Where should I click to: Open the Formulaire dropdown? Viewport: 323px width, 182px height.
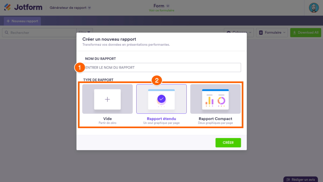pos(272,32)
